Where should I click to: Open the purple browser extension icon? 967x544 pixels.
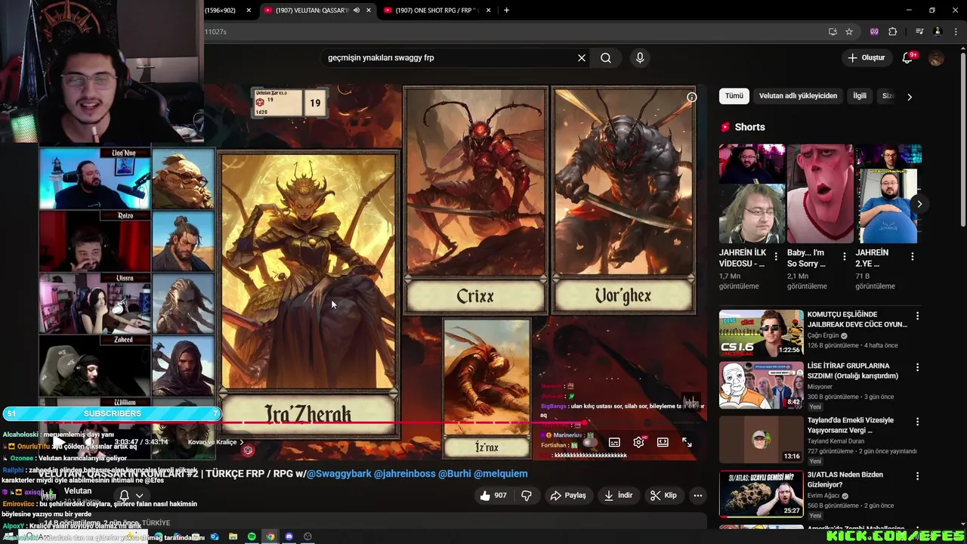(x=875, y=32)
